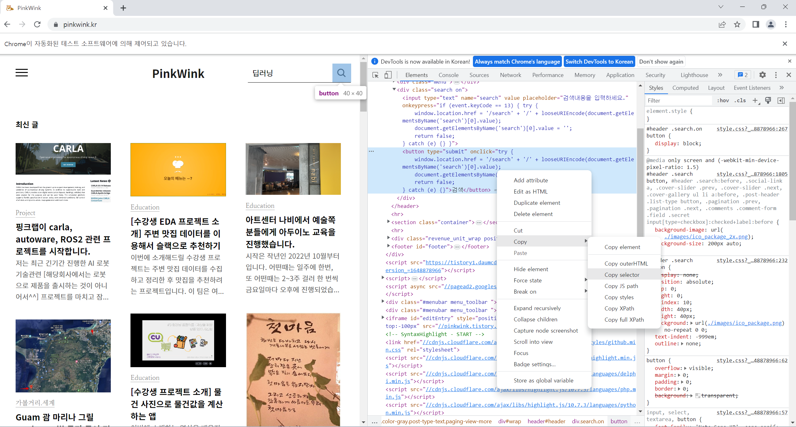Bookmark this tab with the star icon
This screenshot has height=427, width=796.
point(737,24)
